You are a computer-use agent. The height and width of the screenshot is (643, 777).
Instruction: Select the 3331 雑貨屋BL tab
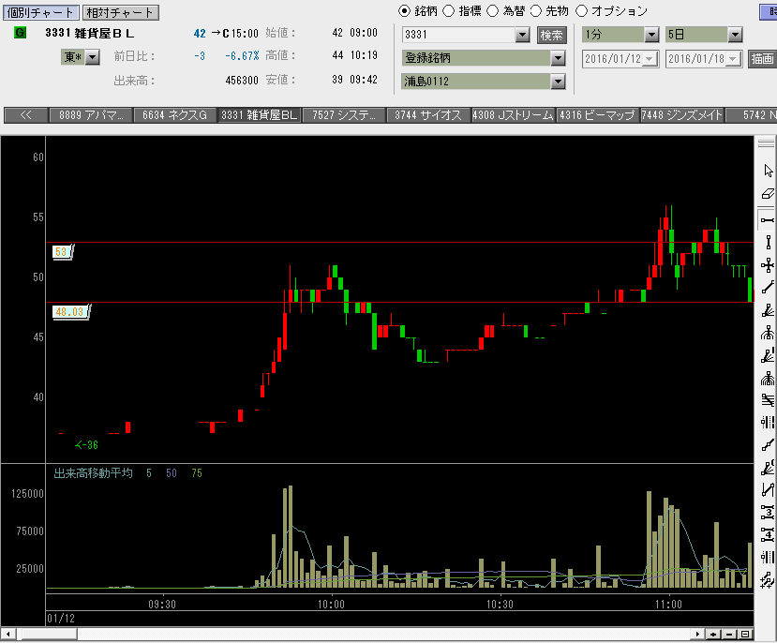(x=260, y=115)
